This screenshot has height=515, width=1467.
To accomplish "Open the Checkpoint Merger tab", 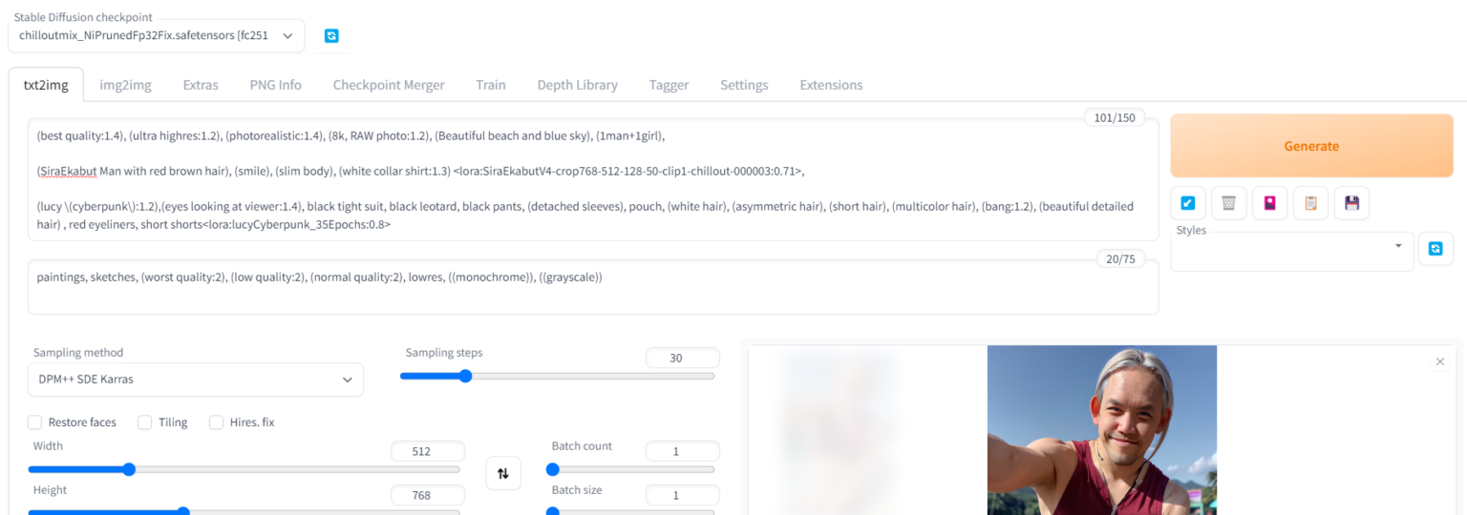I will click(389, 85).
